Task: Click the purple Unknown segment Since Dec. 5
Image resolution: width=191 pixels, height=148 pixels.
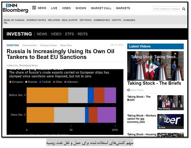Action: click(107, 115)
